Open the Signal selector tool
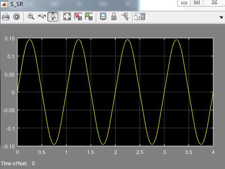Screen dimensions: 225x169 coord(125,17)
